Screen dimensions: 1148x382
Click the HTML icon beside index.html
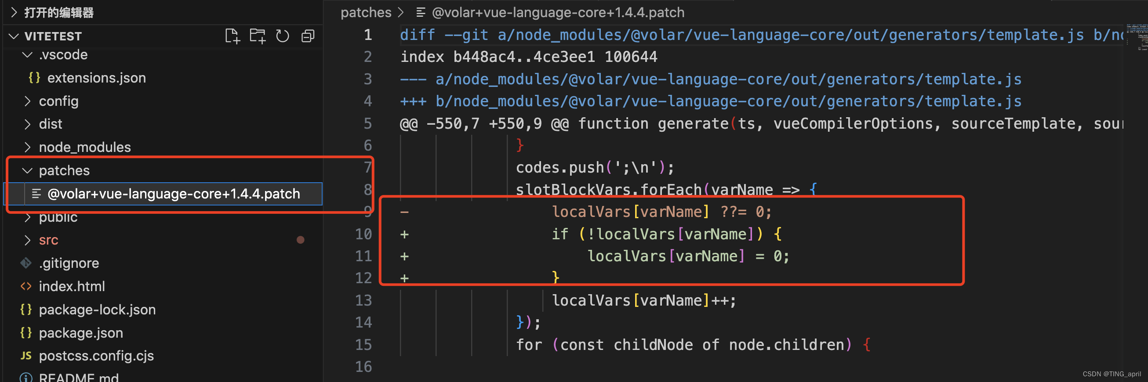click(x=26, y=286)
